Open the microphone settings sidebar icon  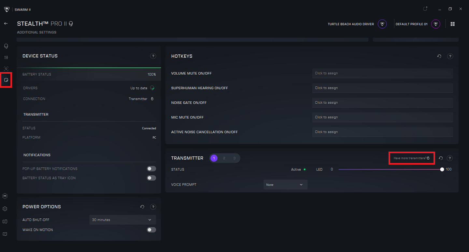(6, 68)
